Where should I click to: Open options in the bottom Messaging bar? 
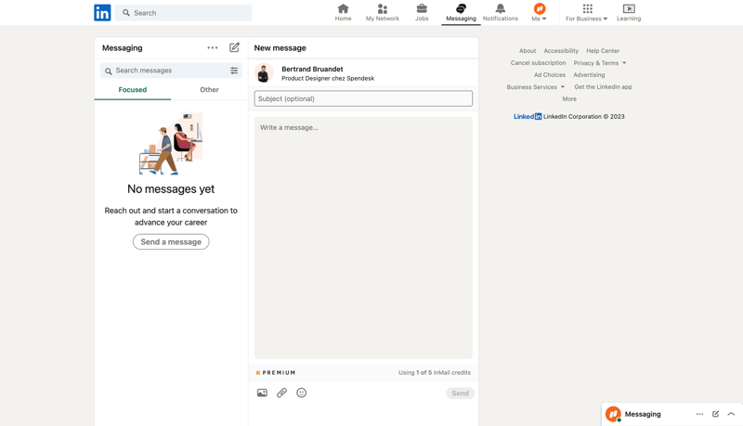click(699, 414)
